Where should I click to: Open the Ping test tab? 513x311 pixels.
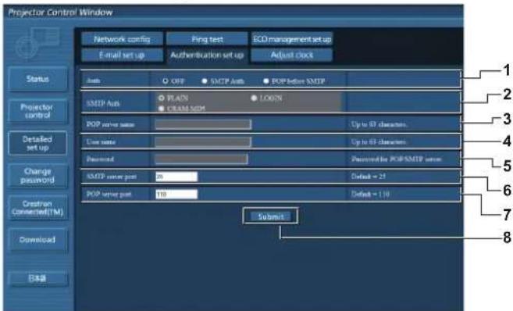pos(207,39)
